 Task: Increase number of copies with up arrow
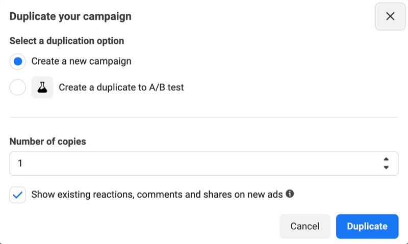[x=386, y=159]
